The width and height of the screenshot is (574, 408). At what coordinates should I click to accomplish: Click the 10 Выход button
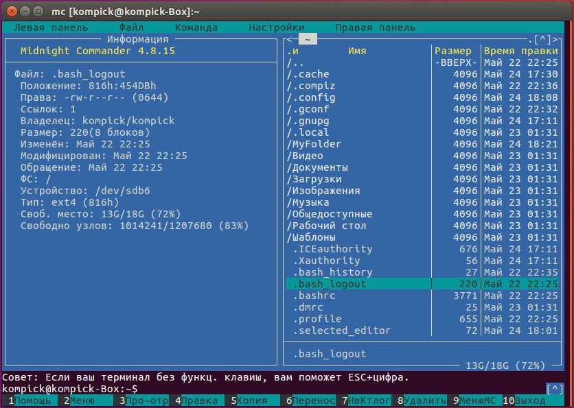[x=529, y=400]
